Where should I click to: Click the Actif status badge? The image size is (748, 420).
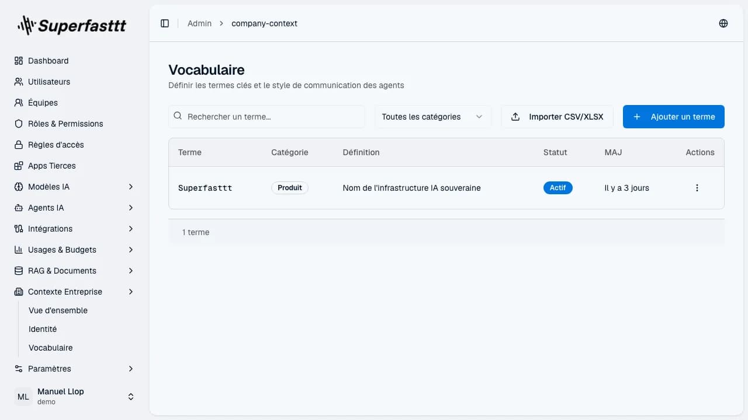pyautogui.click(x=558, y=188)
